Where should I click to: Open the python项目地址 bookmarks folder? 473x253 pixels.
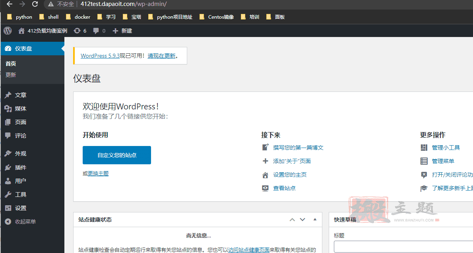coord(170,17)
